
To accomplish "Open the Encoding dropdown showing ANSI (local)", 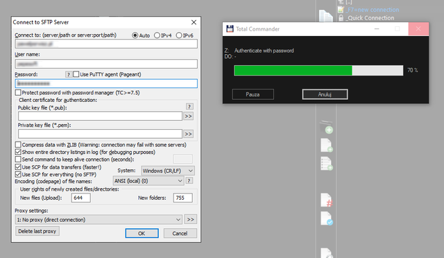I will [x=148, y=181].
